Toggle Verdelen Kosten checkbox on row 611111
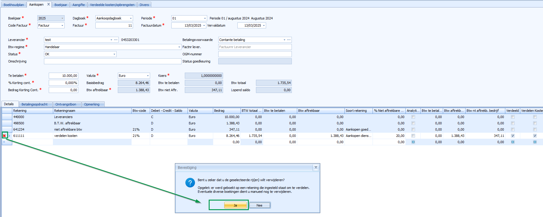This screenshot has height=217, width=543. (x=535, y=136)
